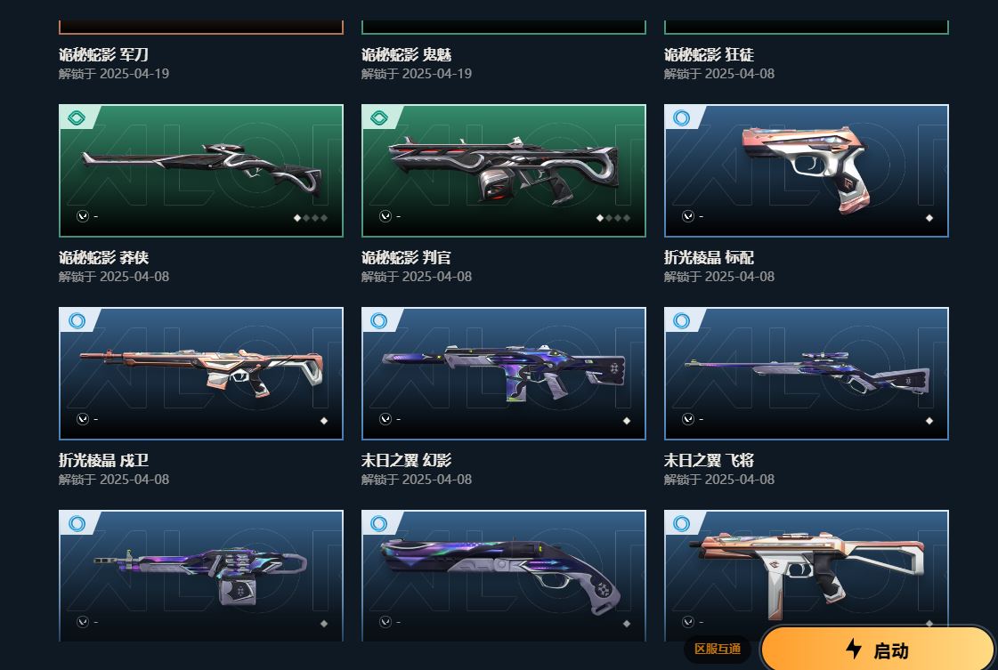Screen dimensions: 998x670
Task: Launch the game with 启动 button
Action: 878,649
